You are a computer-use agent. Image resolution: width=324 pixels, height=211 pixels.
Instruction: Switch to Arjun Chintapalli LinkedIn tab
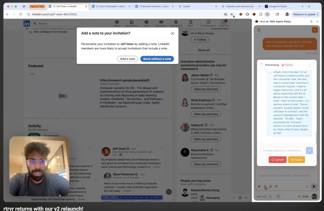click(x=111, y=6)
